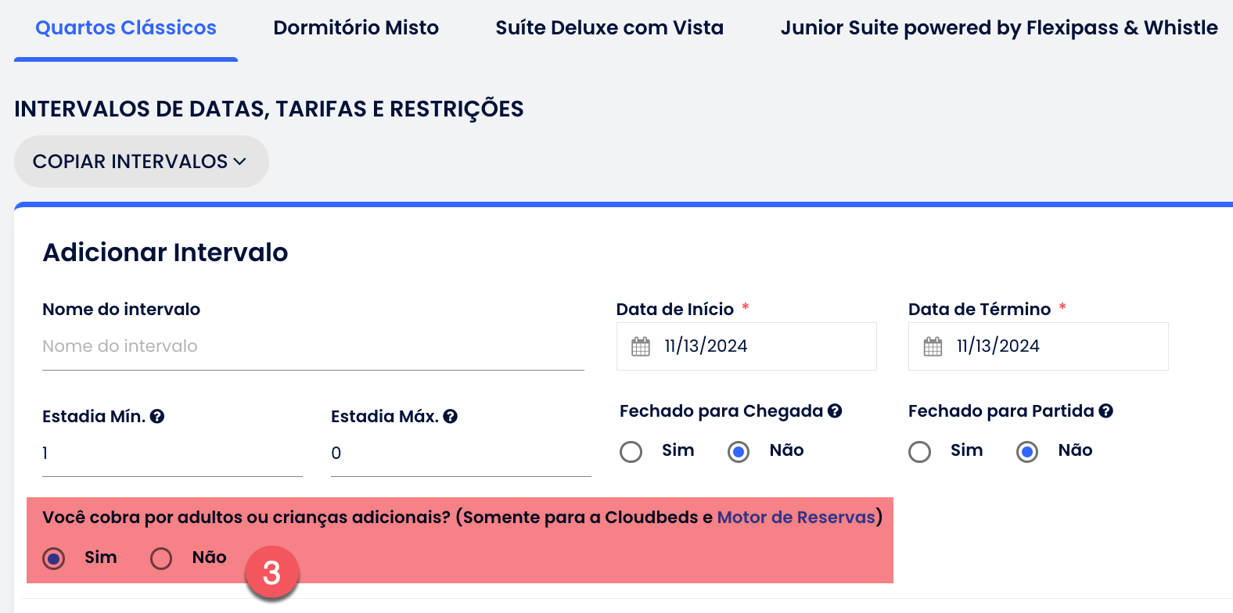Screen dimensions: 1233x613
Task: Select Não for Fechado para Partida
Action: click(1027, 452)
